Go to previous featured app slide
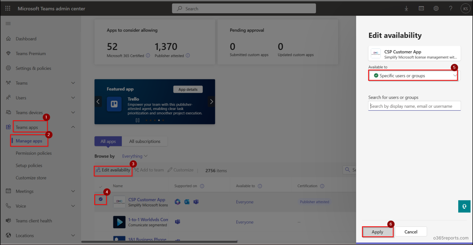 (x=98, y=102)
